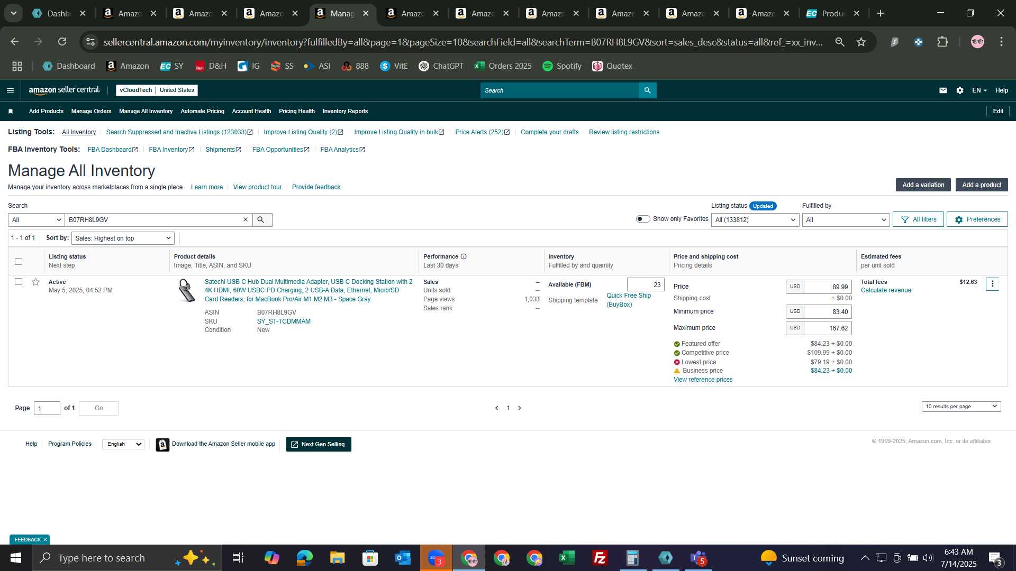Open the 10 results per page dropdown

coord(961,407)
